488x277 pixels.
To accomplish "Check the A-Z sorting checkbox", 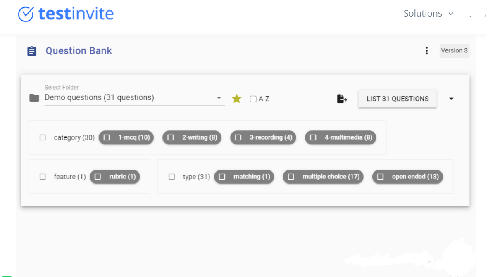I will click(x=253, y=99).
